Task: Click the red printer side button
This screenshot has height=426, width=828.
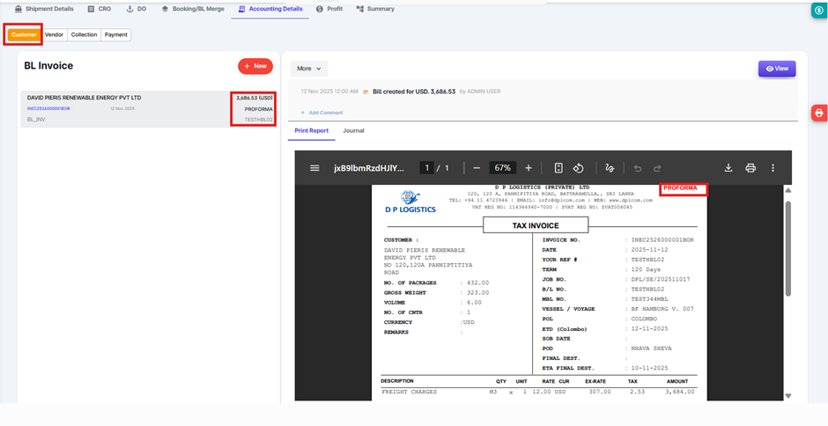Action: [x=818, y=113]
